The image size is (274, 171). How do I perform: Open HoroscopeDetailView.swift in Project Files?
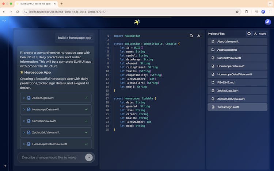[237, 74]
